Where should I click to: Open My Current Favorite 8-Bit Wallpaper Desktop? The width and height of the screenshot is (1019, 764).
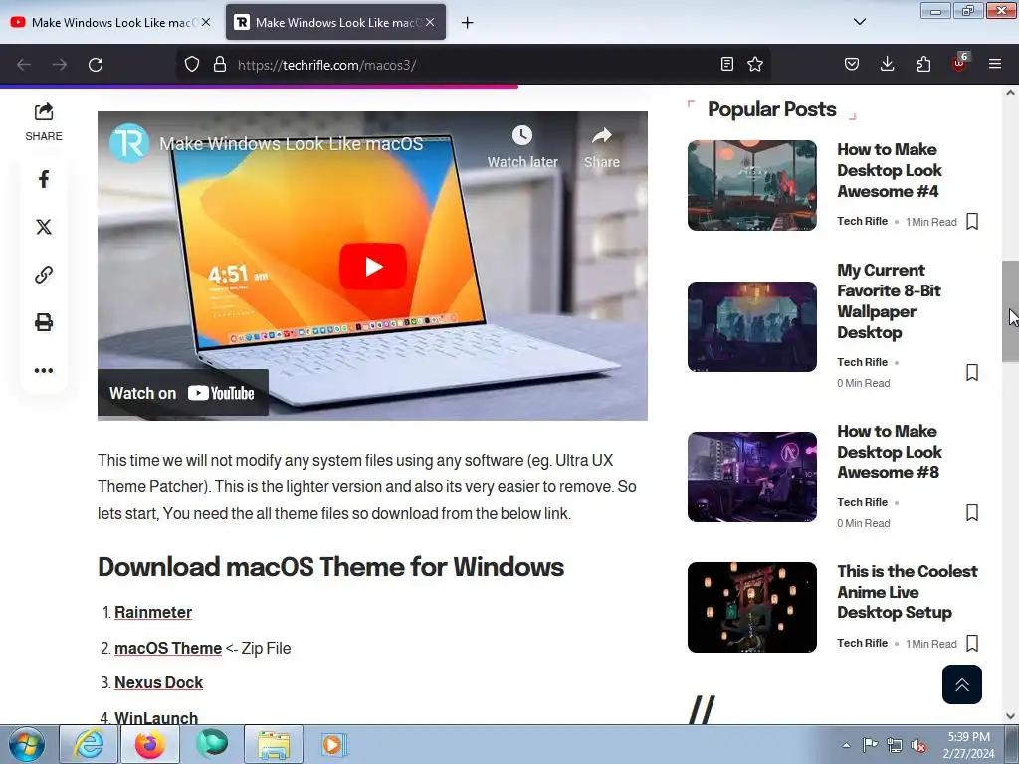point(889,300)
